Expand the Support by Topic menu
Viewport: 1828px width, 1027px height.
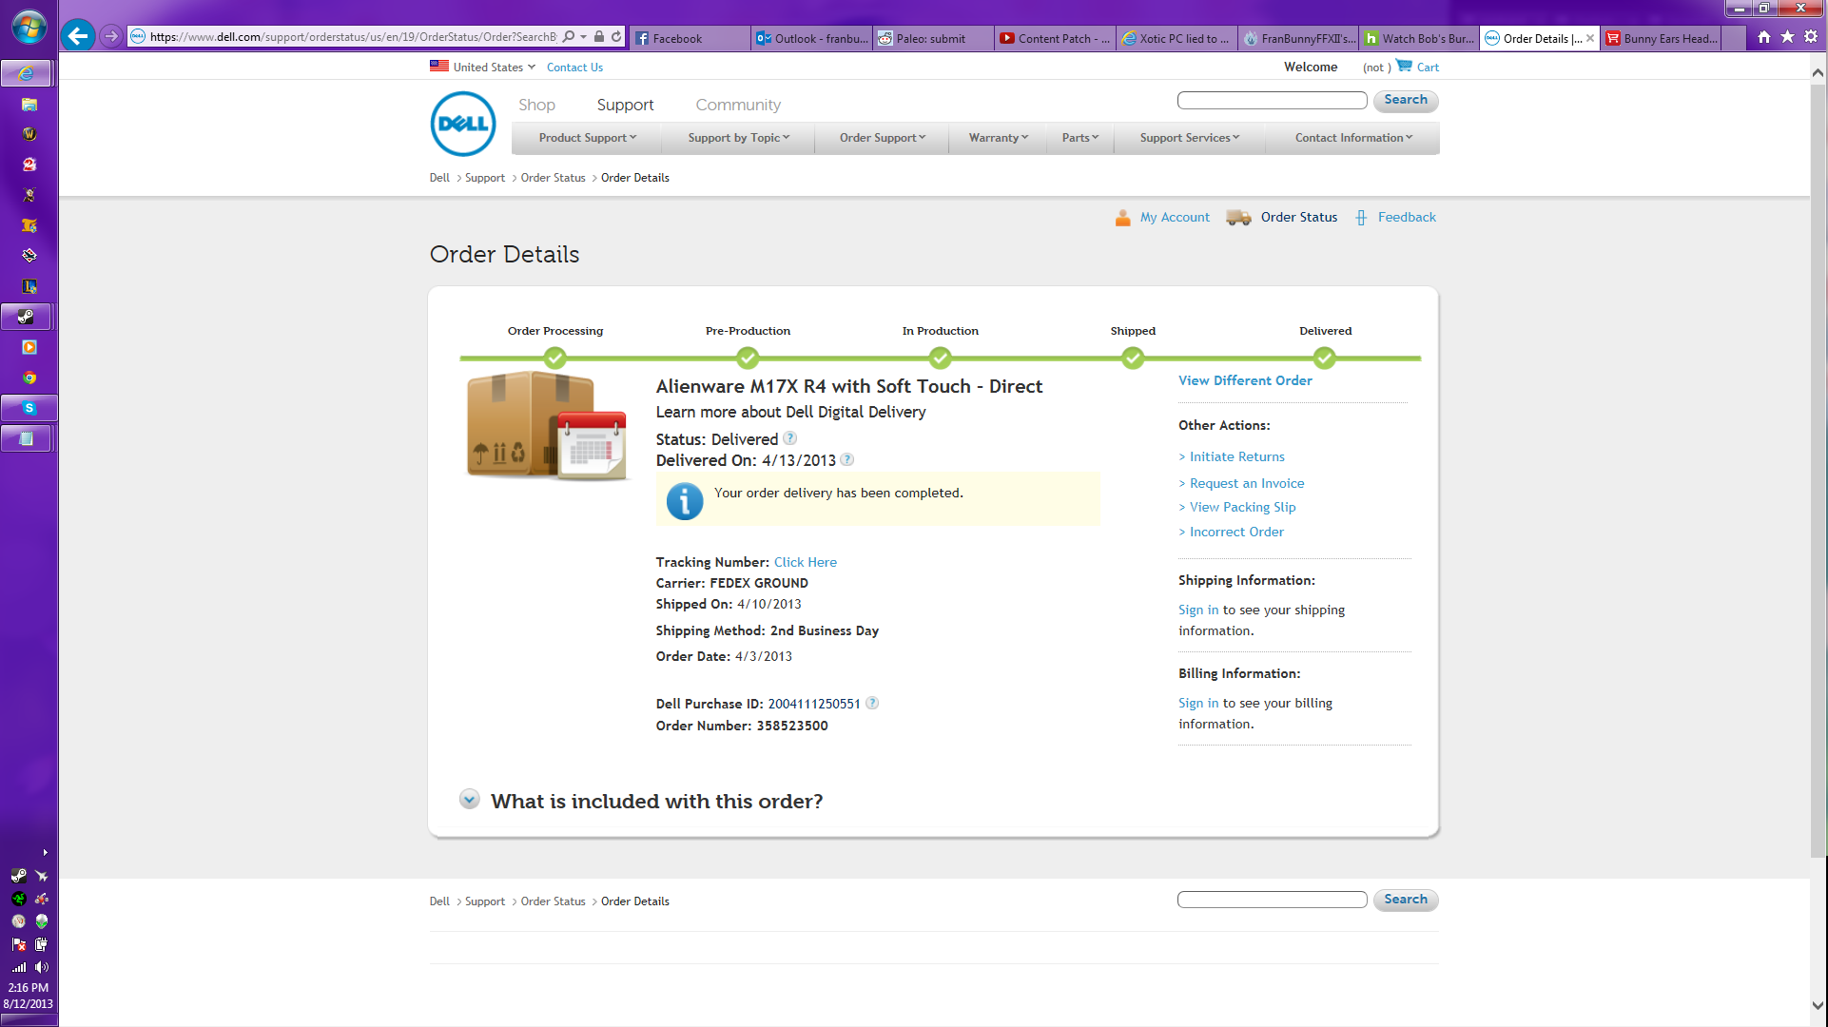(x=738, y=138)
